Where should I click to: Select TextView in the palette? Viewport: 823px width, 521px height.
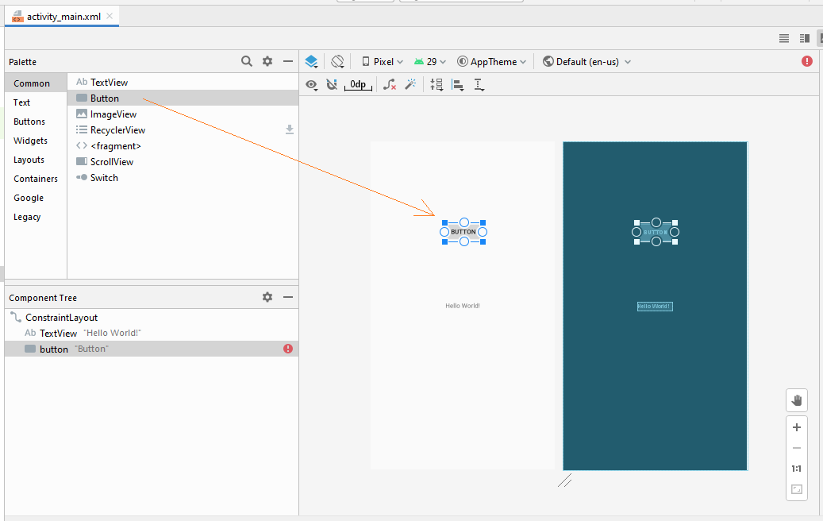click(183, 82)
